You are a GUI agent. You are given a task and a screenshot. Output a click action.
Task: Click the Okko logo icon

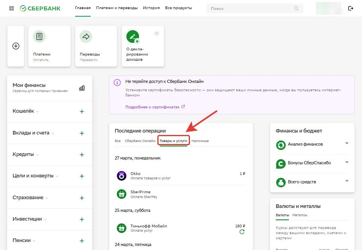(x=122, y=176)
